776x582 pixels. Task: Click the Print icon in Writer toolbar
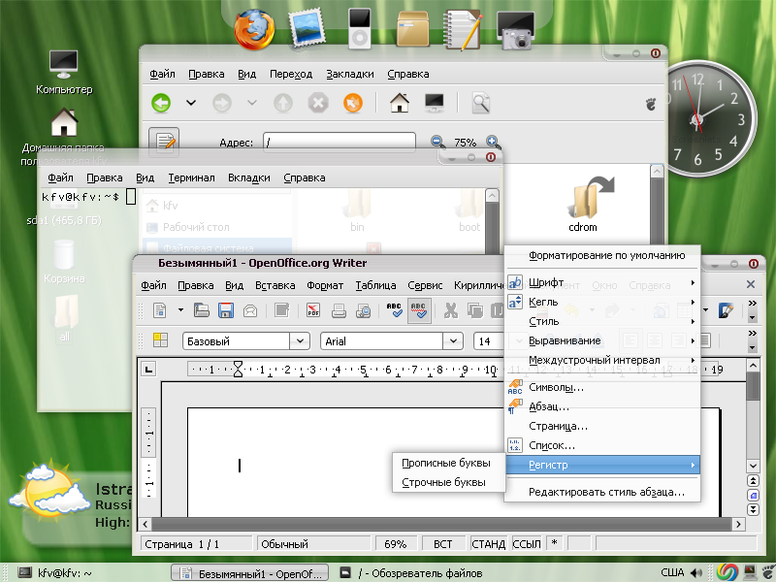(x=339, y=310)
